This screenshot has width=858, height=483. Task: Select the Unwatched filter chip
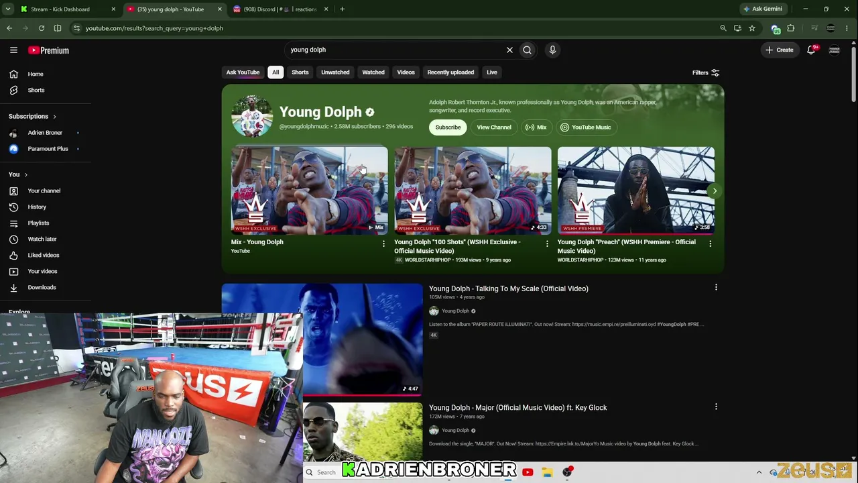(335, 72)
